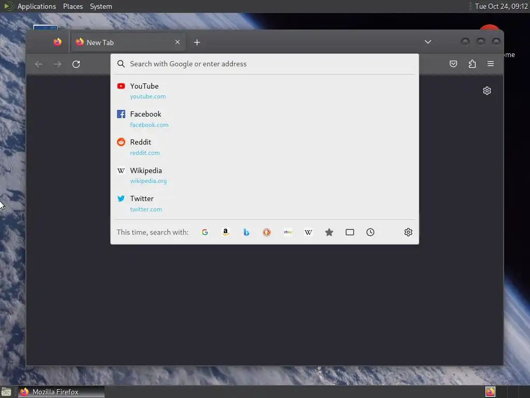The image size is (530, 398).
Task: Open the Applications menu
Action: tap(37, 6)
